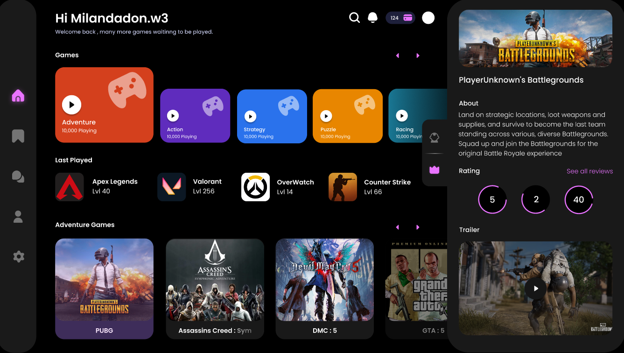Click PlayerUnknown's Battlegrounds title

521,80
